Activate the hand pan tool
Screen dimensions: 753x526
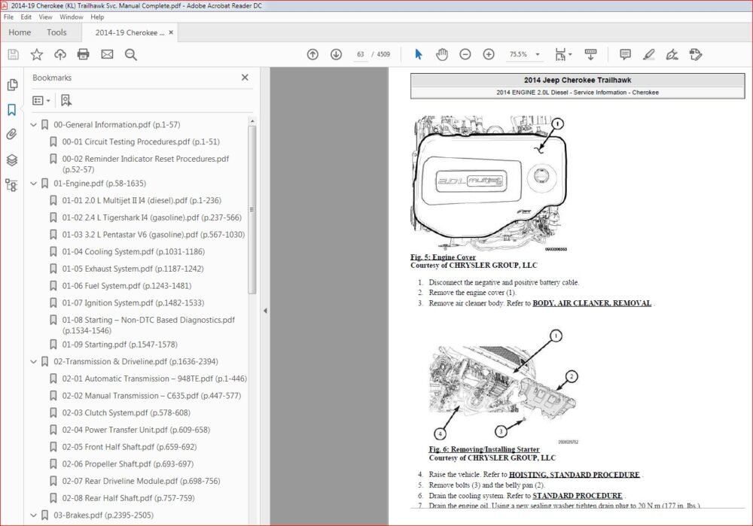point(442,54)
